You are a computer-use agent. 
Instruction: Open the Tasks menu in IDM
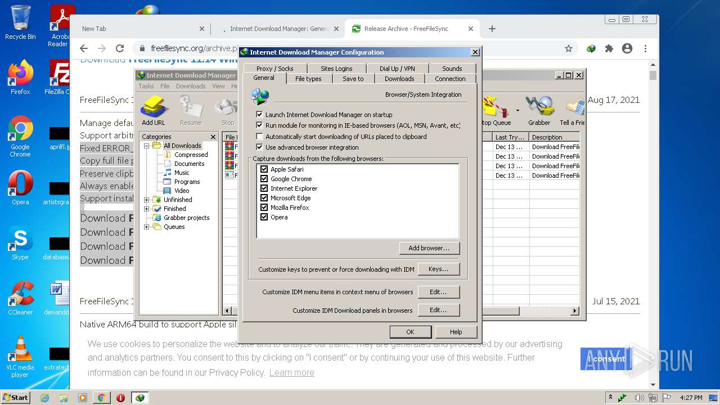[x=146, y=86]
